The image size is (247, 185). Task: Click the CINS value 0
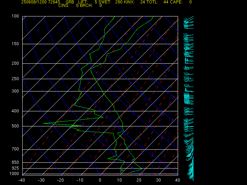pyautogui.click(x=77, y=5)
